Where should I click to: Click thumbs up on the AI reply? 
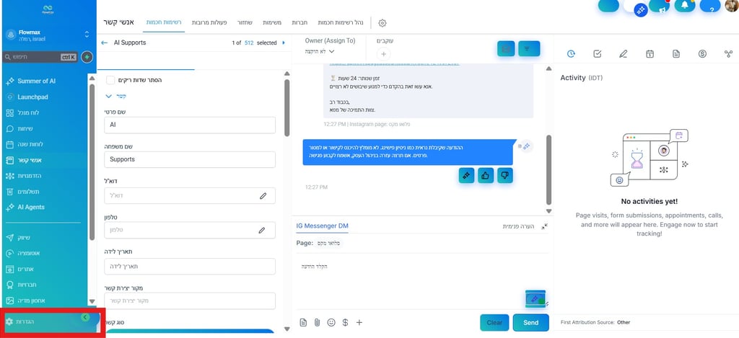pos(486,176)
